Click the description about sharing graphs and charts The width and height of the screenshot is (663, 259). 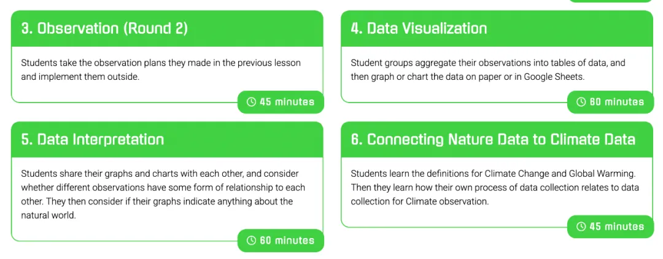tap(163, 195)
